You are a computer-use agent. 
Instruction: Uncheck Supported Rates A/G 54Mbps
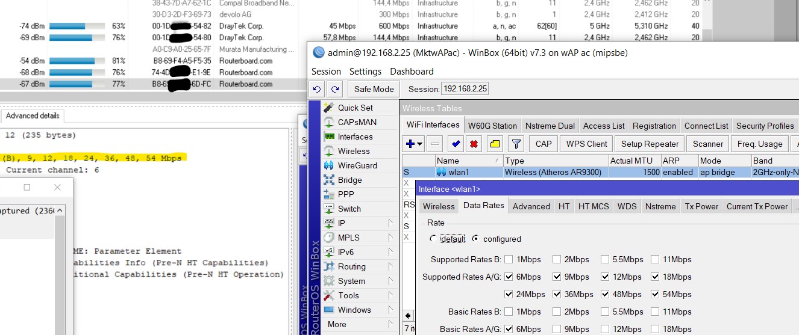pyautogui.click(x=655, y=295)
